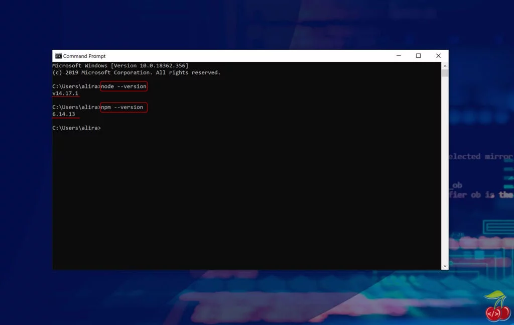
Task: Click the v14.17.1 output line
Action: coord(65,93)
